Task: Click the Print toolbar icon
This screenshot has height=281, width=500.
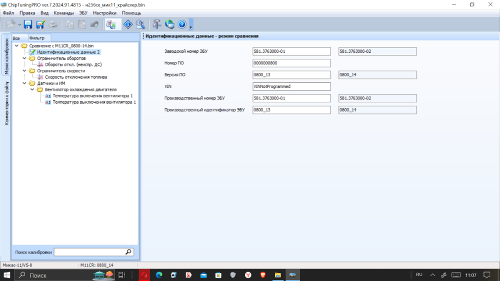Action: (x=53, y=24)
